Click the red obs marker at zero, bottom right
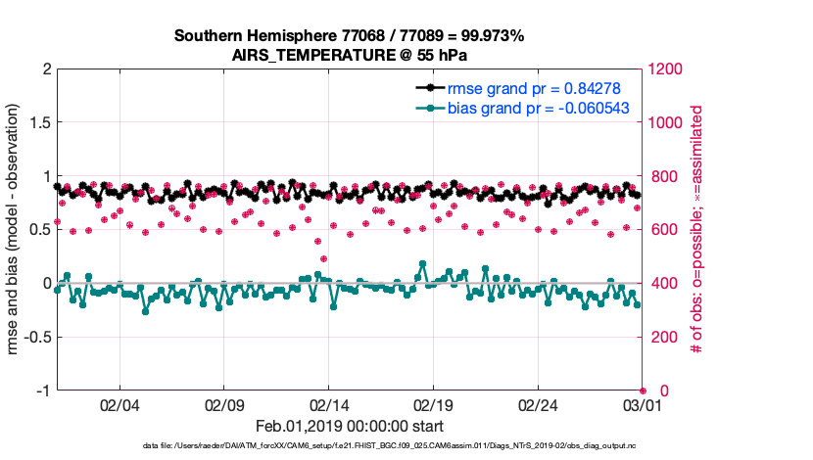The image size is (813, 460). [x=642, y=391]
